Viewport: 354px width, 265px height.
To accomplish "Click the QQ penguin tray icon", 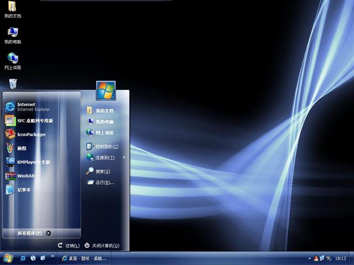I will [x=316, y=258].
